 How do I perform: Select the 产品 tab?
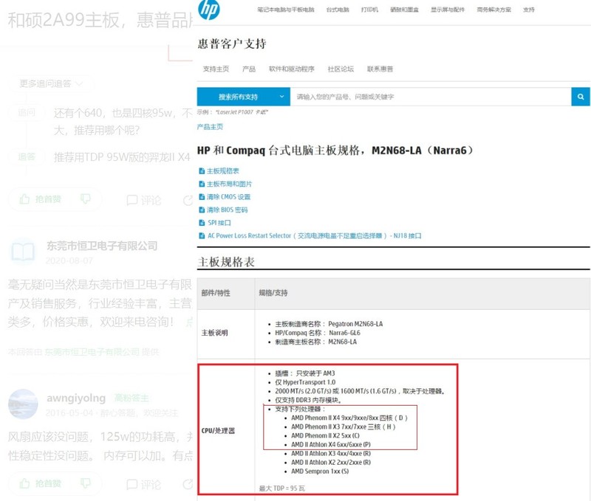tap(249, 69)
